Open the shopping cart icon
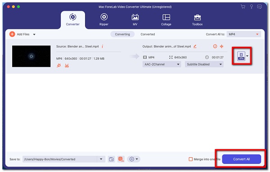The width and height of the screenshot is (270, 172). (243, 7)
